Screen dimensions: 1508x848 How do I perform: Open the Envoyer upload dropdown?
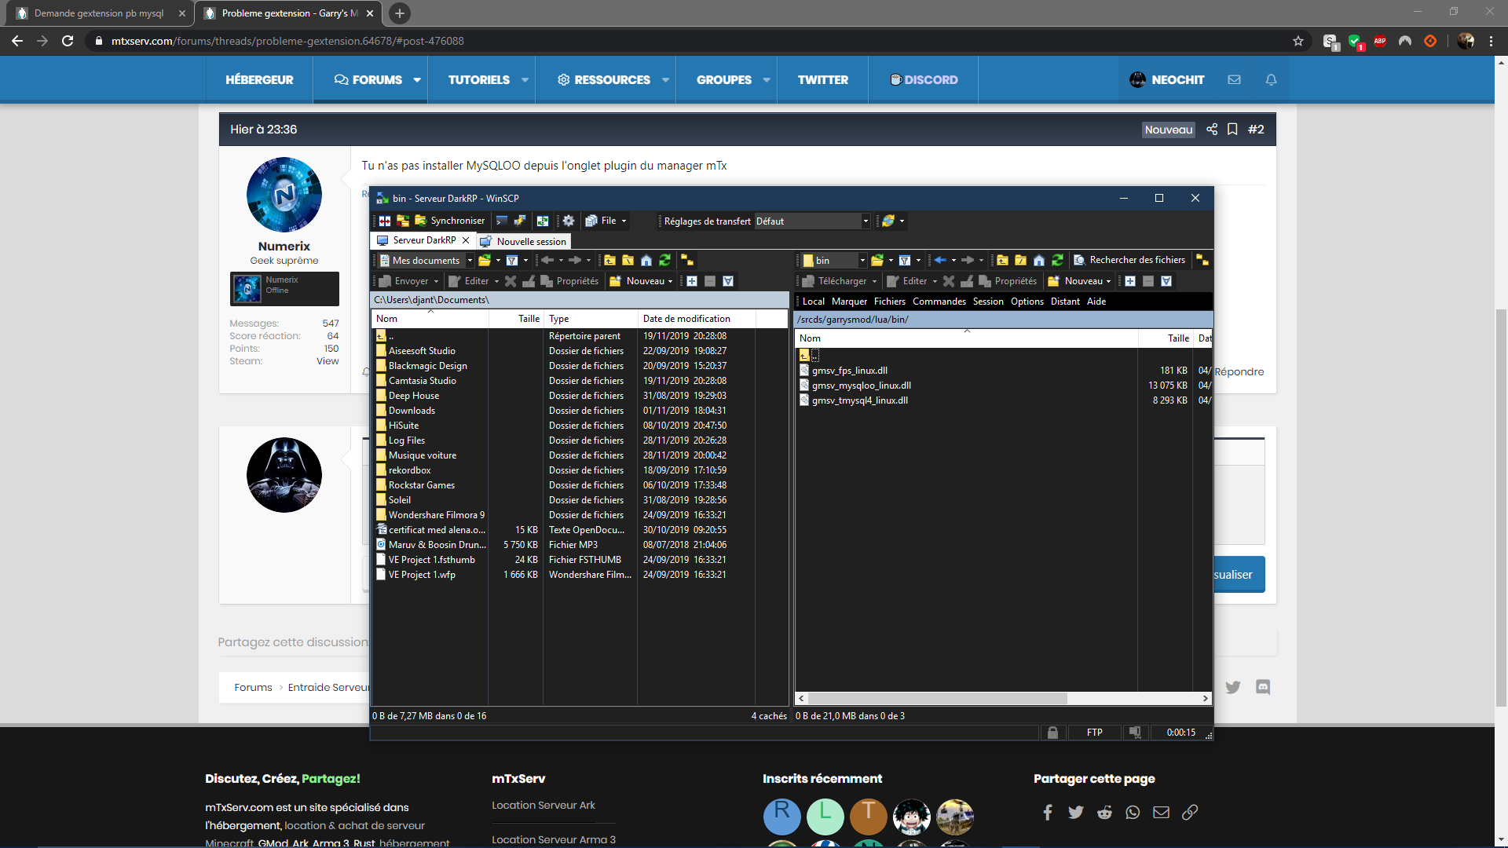pos(408,281)
